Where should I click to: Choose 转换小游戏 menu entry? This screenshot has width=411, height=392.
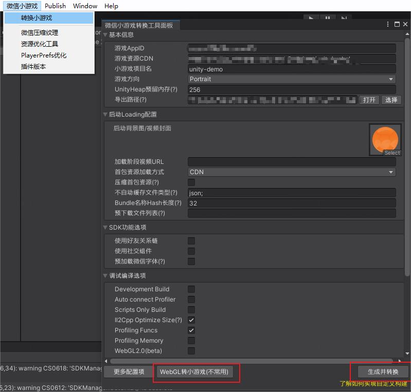pos(49,18)
